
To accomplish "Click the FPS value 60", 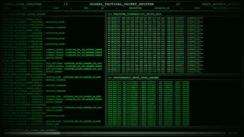I will coord(102,8).
